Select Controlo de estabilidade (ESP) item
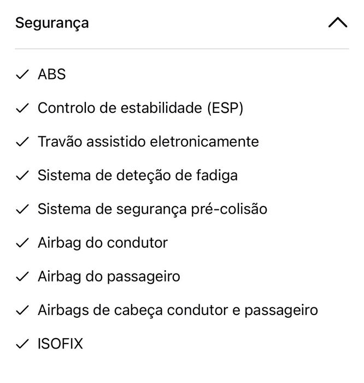The width and height of the screenshot is (364, 383). pyautogui.click(x=140, y=108)
